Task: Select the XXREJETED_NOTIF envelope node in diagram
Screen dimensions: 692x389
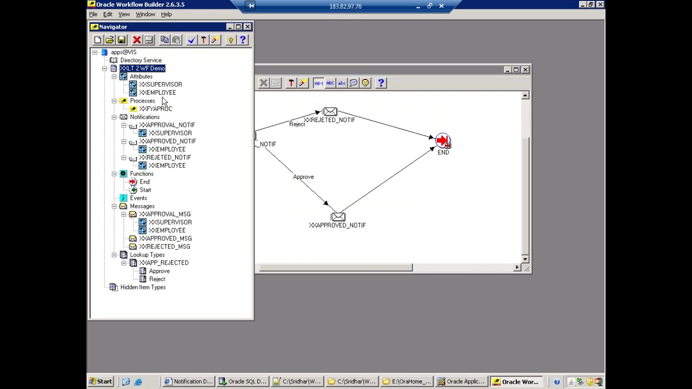Action: [330, 111]
